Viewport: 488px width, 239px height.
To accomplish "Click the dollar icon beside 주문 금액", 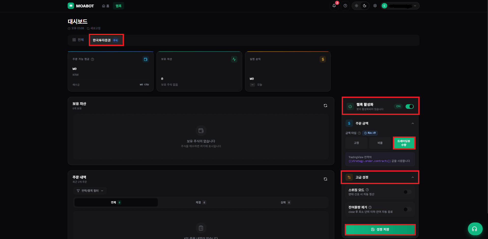I will point(349,123).
